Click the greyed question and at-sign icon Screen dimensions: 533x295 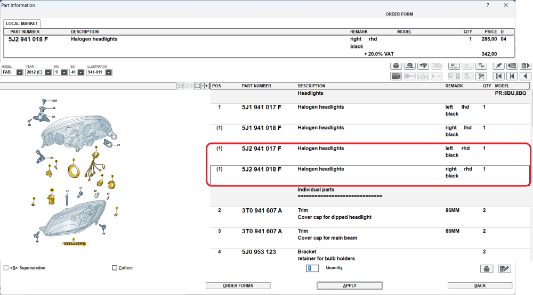tap(437, 66)
